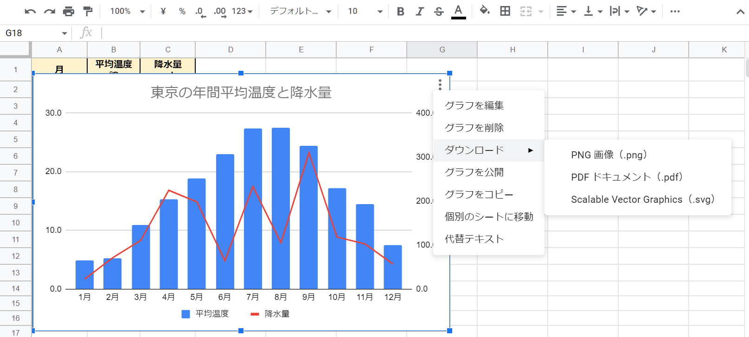This screenshot has height=337, width=749.
Task: Choose グラフをコピー from the menu
Action: click(x=488, y=194)
